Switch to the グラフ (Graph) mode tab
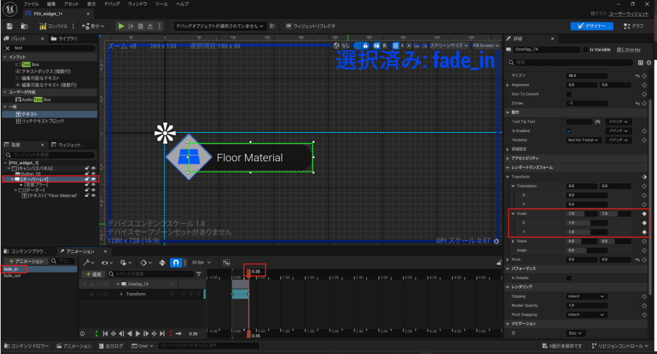This screenshot has width=657, height=354. tap(632, 26)
